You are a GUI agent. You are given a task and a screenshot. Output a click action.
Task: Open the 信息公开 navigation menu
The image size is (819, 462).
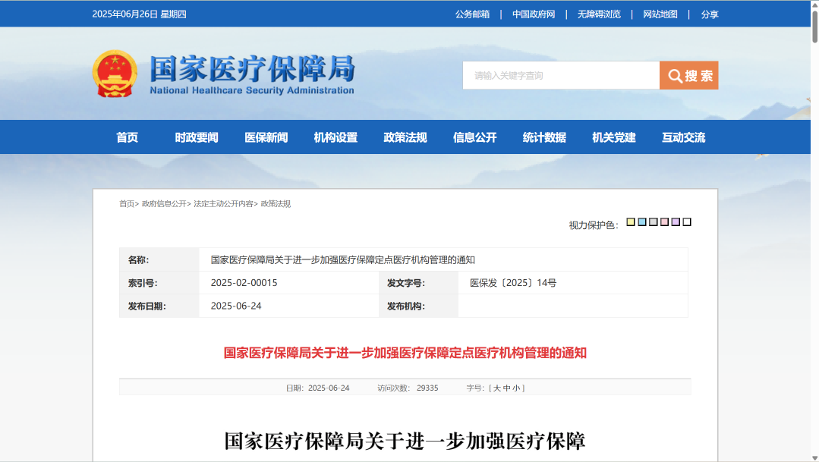click(x=474, y=137)
